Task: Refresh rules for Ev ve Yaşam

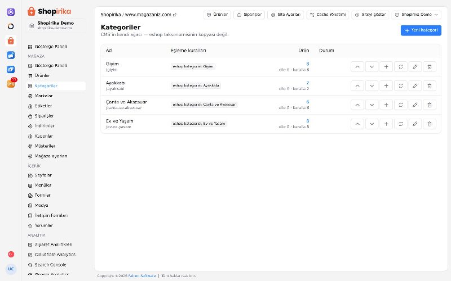Action: 400,124
